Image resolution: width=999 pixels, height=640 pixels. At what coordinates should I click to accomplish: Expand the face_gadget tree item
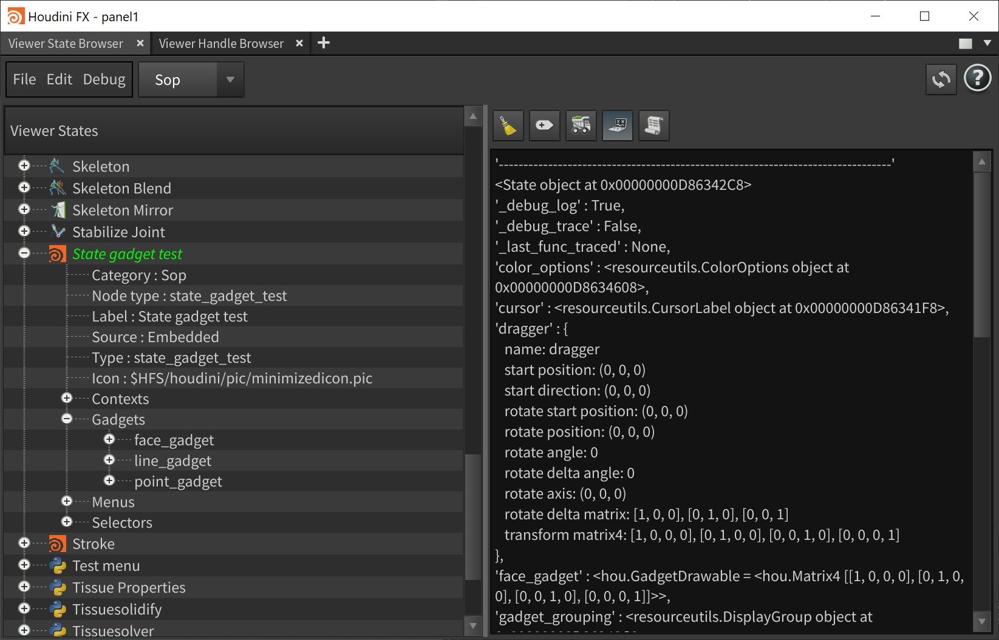pos(109,440)
